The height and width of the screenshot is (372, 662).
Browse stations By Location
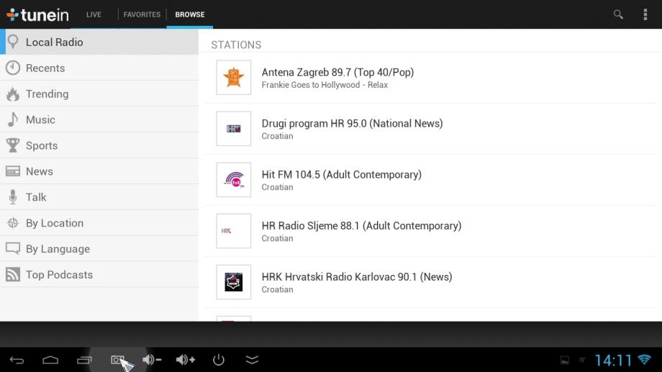[99, 222]
